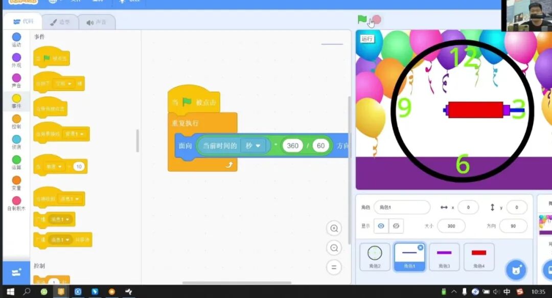Image resolution: width=552 pixels, height=298 pixels.
Task: Hide the sprite with the crossed-eye toggle
Action: click(395, 225)
